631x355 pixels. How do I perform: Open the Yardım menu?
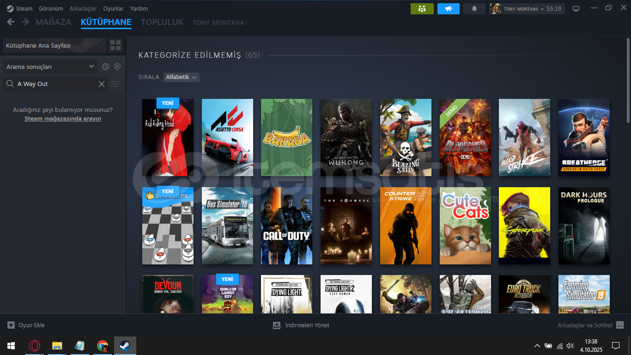click(139, 9)
